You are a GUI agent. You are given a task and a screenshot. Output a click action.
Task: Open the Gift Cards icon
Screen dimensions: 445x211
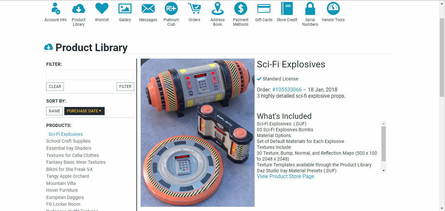[x=264, y=8]
